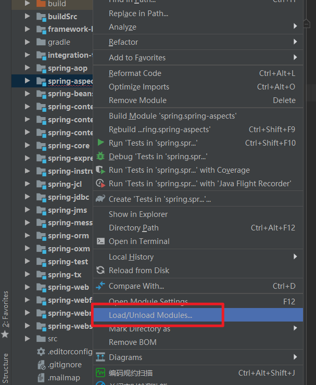Choose Show in Explorer
This screenshot has height=385, width=316.
coord(198,214)
